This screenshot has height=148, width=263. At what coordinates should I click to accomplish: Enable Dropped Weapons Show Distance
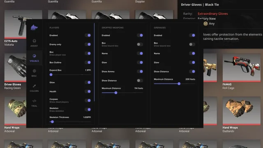(x=140, y=81)
